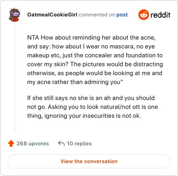This screenshot has height=176, width=178.
Task: Click the line ending "admiring you"
Action: point(75,82)
